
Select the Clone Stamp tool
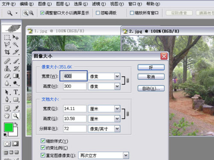click(7, 68)
